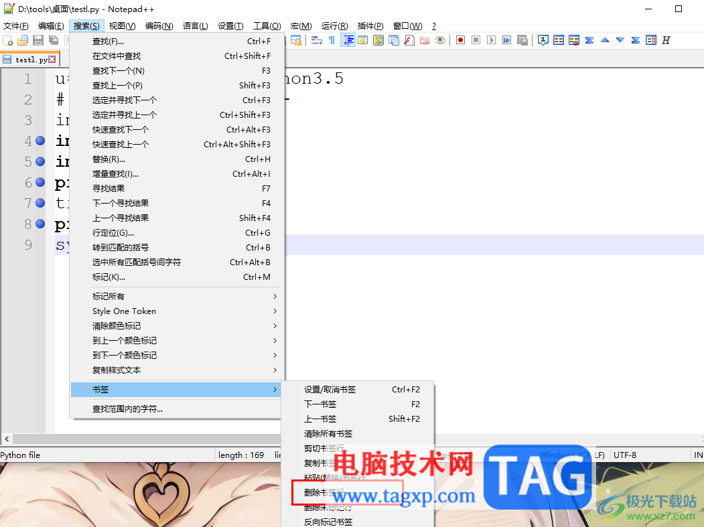
Task: Click the Open file toolbar icon
Action: click(x=23, y=40)
